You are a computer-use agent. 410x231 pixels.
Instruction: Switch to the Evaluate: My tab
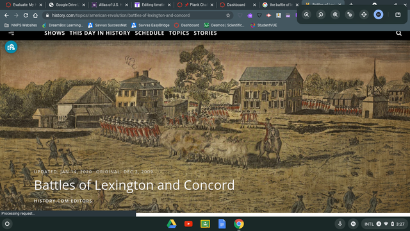tap(24, 4)
